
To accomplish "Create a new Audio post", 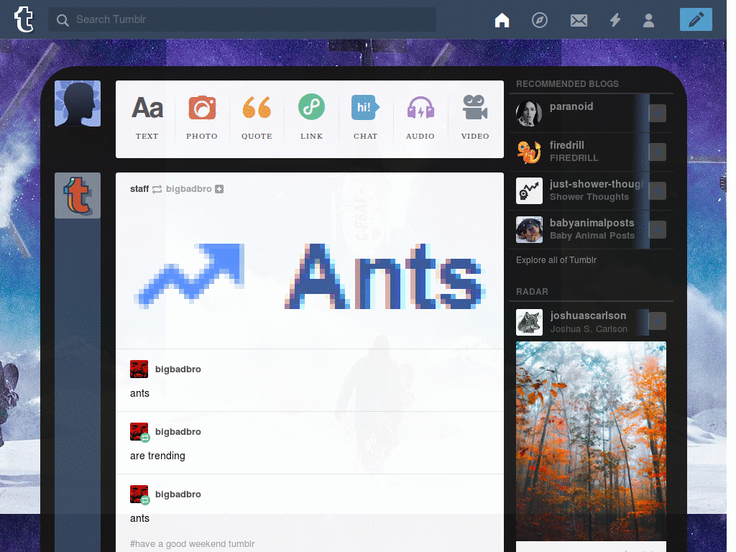I will click(x=420, y=118).
